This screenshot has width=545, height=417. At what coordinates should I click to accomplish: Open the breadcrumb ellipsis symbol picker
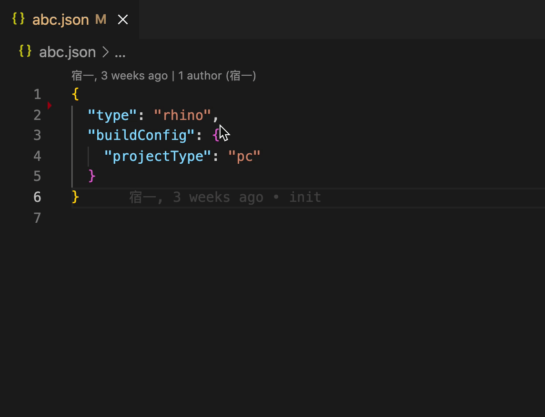[x=120, y=52]
